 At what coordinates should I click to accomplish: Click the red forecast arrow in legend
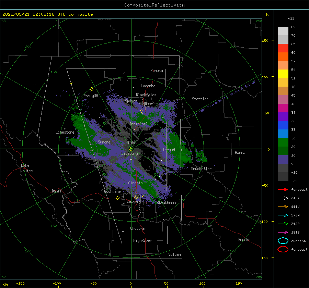click(283, 189)
